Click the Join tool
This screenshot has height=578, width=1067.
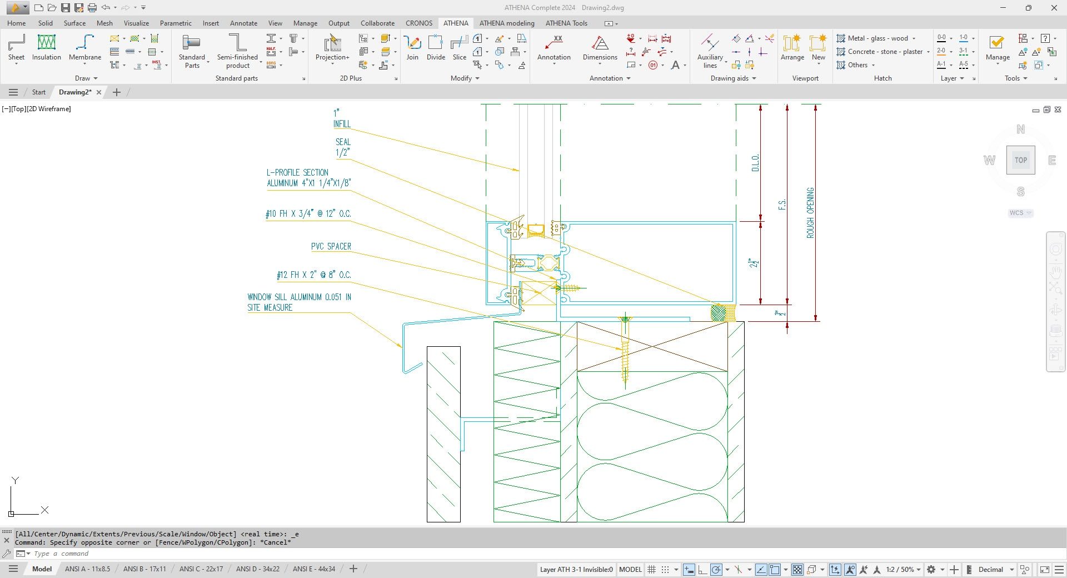click(x=412, y=47)
